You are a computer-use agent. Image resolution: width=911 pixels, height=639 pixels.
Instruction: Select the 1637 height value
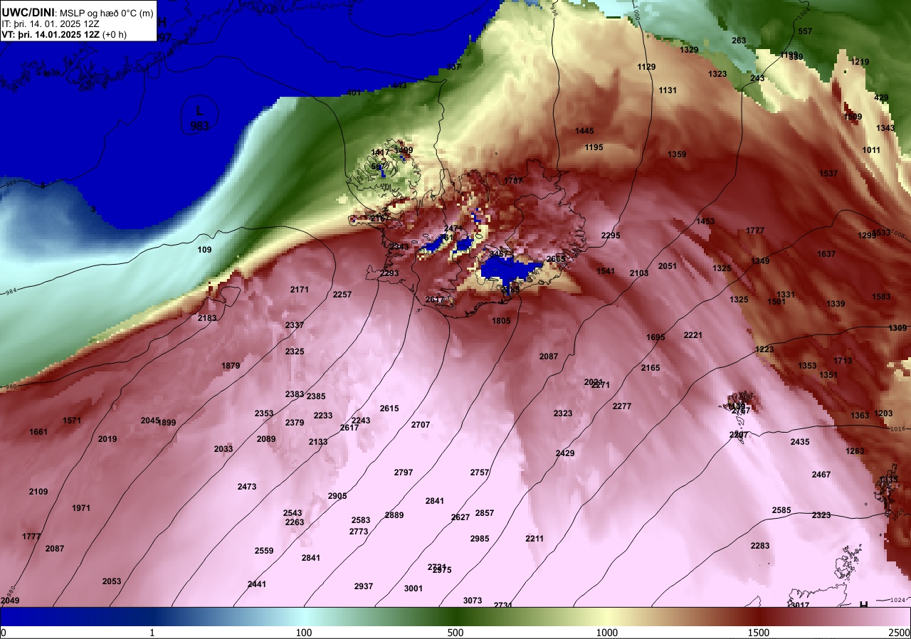point(826,254)
